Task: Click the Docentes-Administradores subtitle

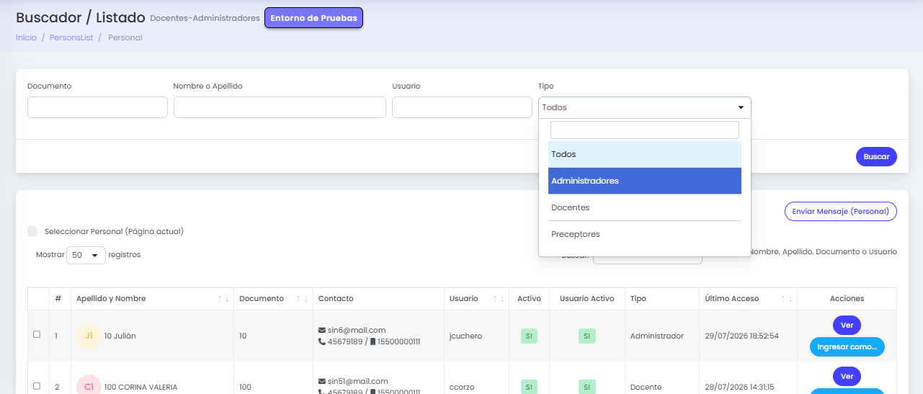Action: 205,18
